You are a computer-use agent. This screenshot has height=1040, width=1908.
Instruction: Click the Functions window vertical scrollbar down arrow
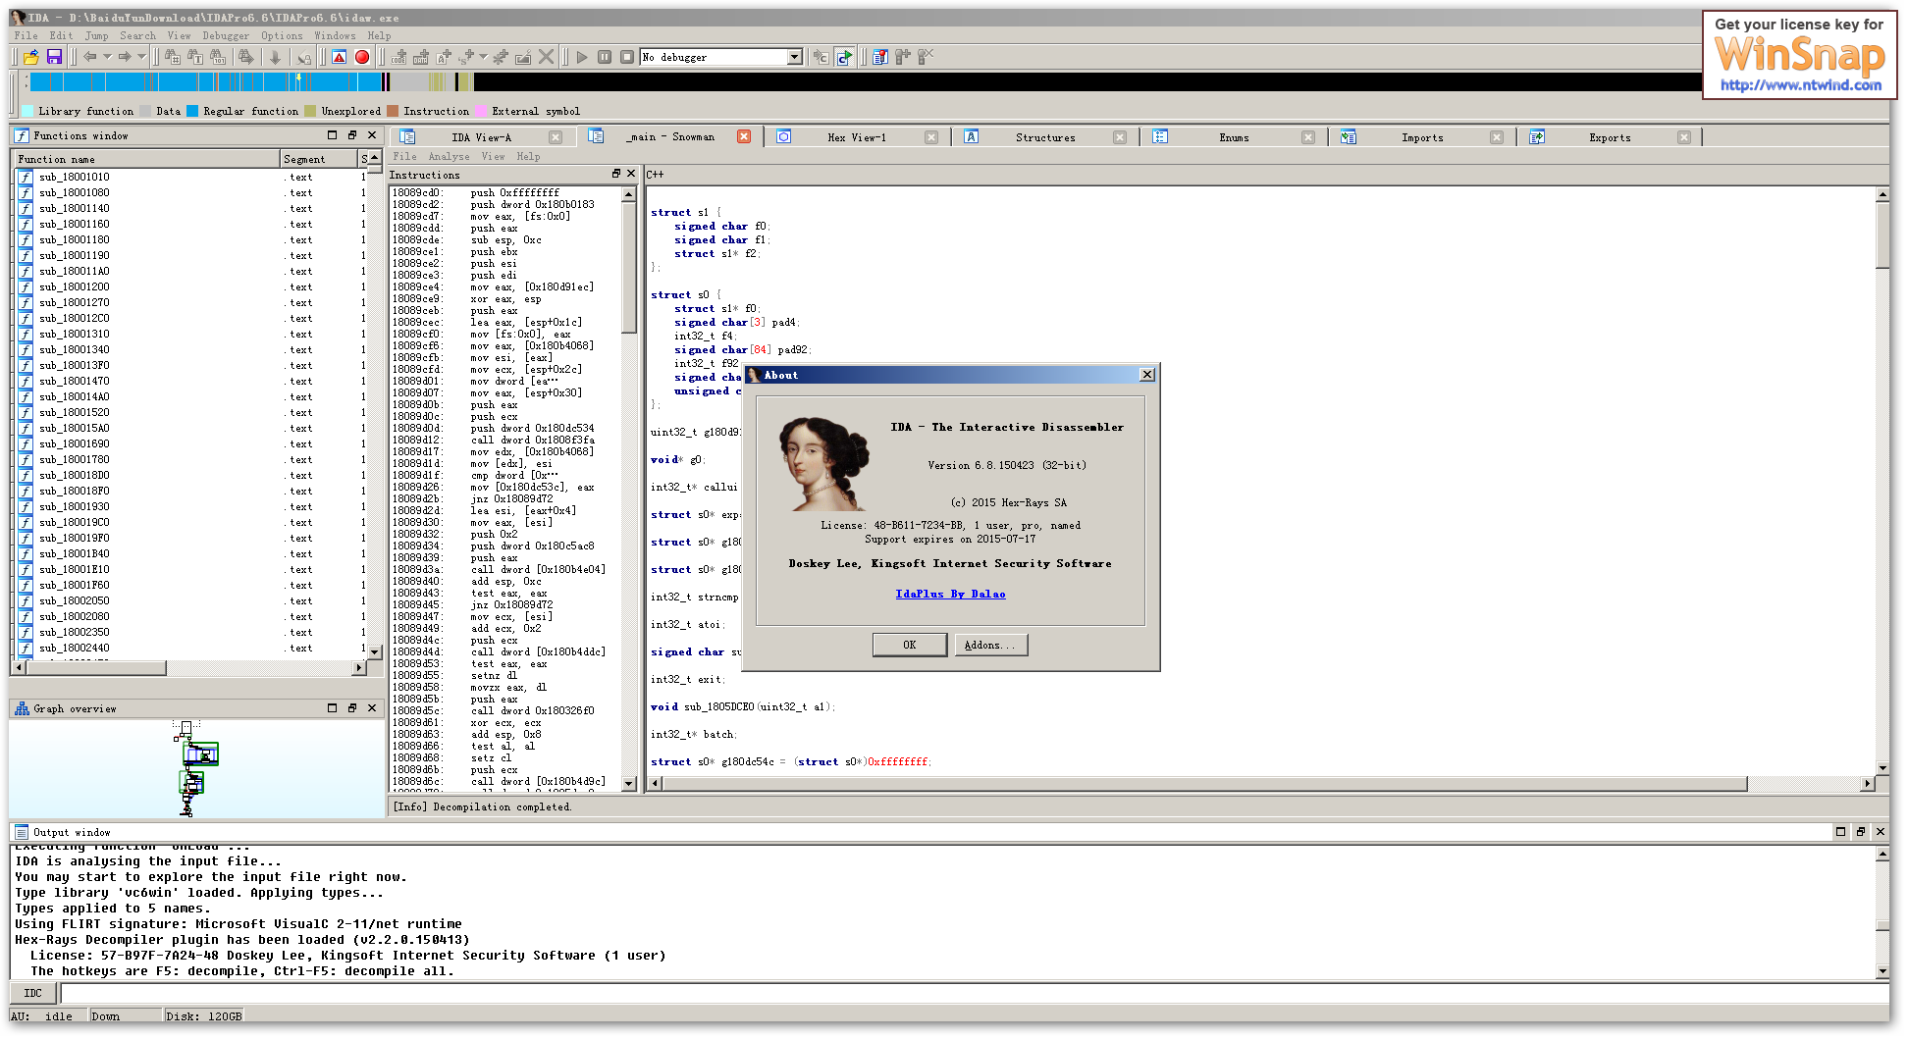[374, 651]
